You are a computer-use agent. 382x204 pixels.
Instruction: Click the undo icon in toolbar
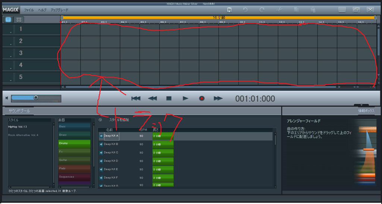245,10
